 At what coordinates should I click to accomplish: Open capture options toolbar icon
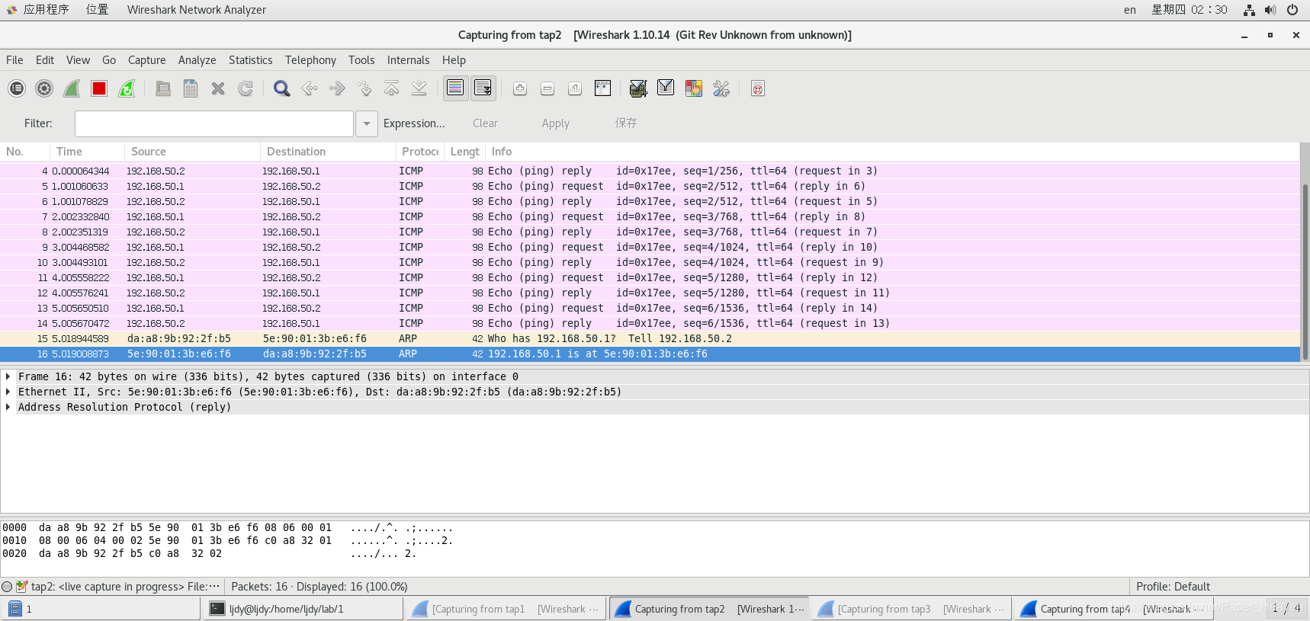pyautogui.click(x=44, y=88)
